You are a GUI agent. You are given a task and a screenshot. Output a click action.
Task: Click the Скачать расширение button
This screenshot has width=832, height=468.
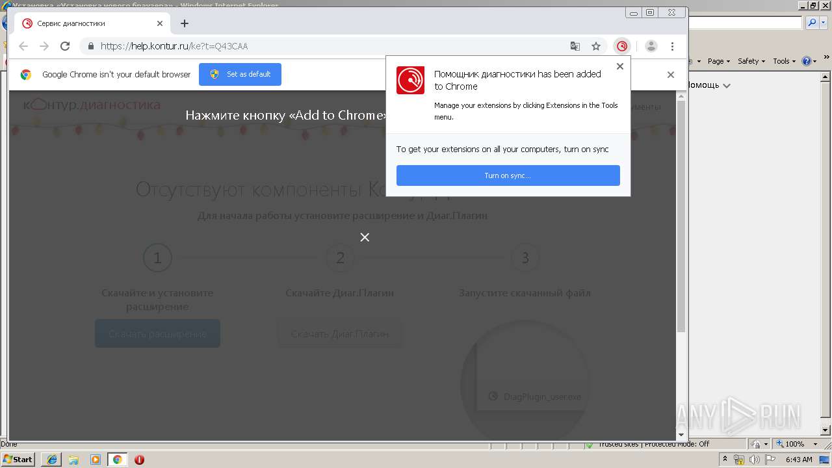click(x=157, y=333)
